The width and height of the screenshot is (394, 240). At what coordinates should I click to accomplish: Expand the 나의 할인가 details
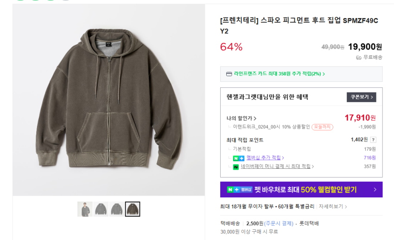[x=241, y=118]
